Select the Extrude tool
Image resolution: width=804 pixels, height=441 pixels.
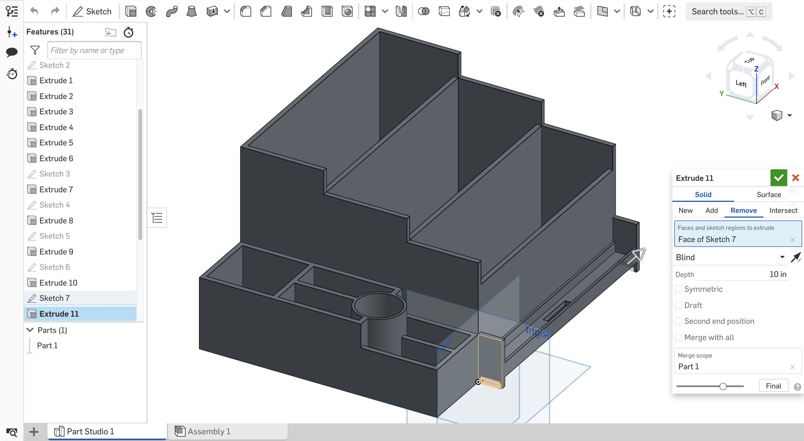(x=131, y=11)
